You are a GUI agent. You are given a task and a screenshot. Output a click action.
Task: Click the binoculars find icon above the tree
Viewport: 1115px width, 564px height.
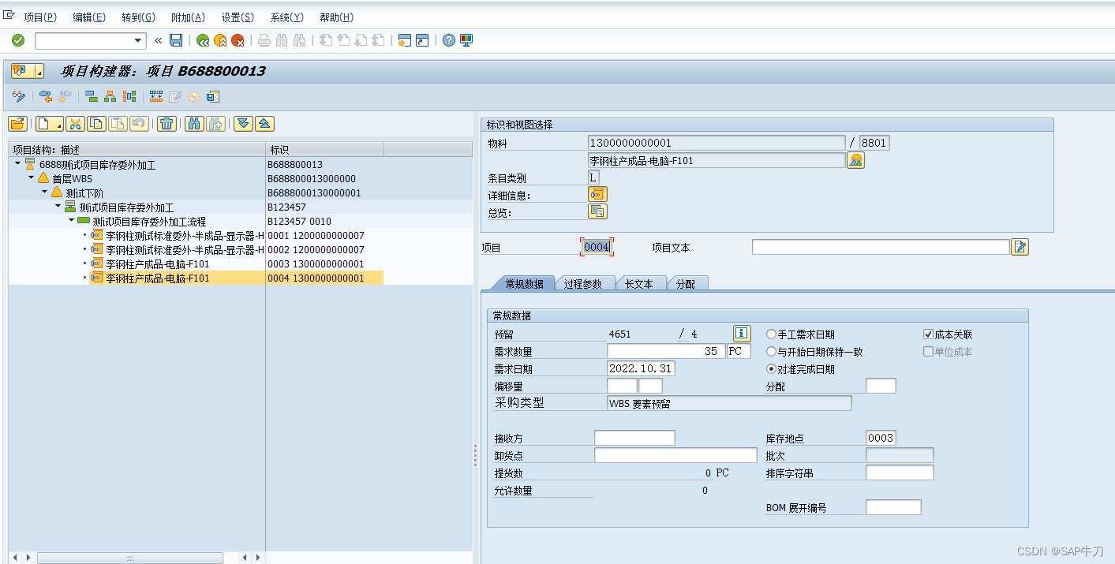coord(195,123)
